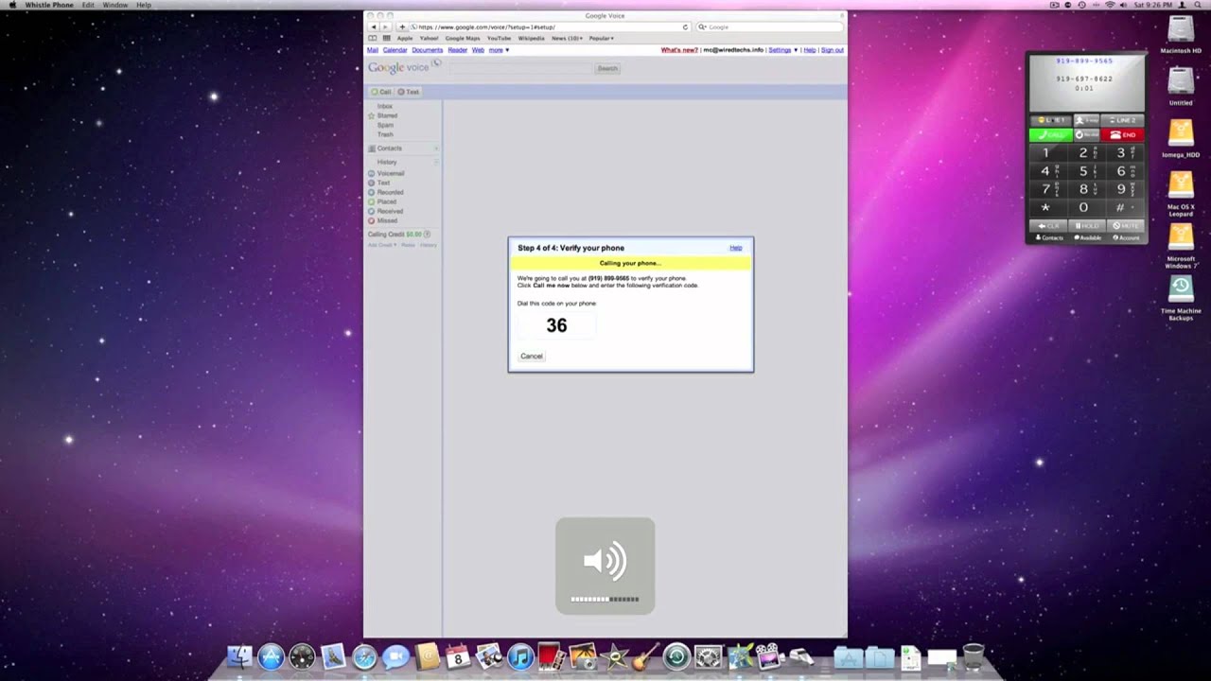1211x681 pixels.
Task: Click the Search button in Google Voice
Action: tap(607, 68)
